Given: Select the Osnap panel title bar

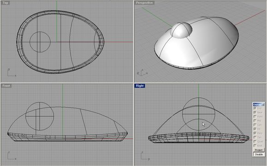Looking at the screenshot, I should coord(257,104).
